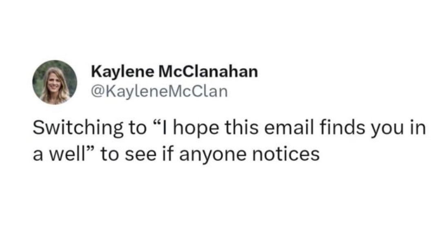The height and width of the screenshot is (240, 444).
Task: Click the first name "Kaylene" in the header
Action: click(x=122, y=72)
